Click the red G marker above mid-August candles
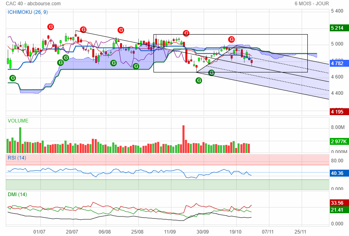Image resolution: width=349 pixels, height=236 pixels. point(121,30)
